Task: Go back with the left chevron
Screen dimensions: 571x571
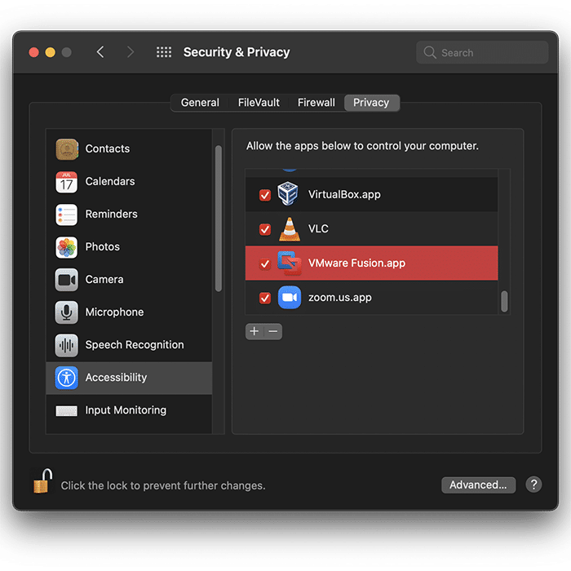Action: coord(100,52)
